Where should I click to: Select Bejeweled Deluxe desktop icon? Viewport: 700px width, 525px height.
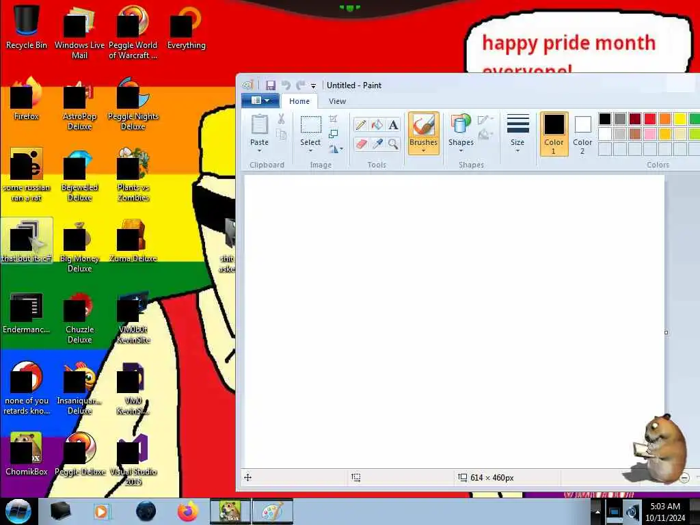coord(79,175)
